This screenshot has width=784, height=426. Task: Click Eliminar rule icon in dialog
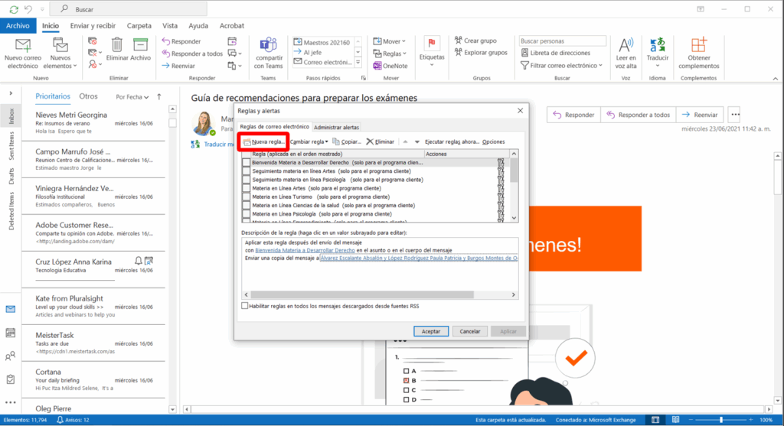tap(371, 141)
